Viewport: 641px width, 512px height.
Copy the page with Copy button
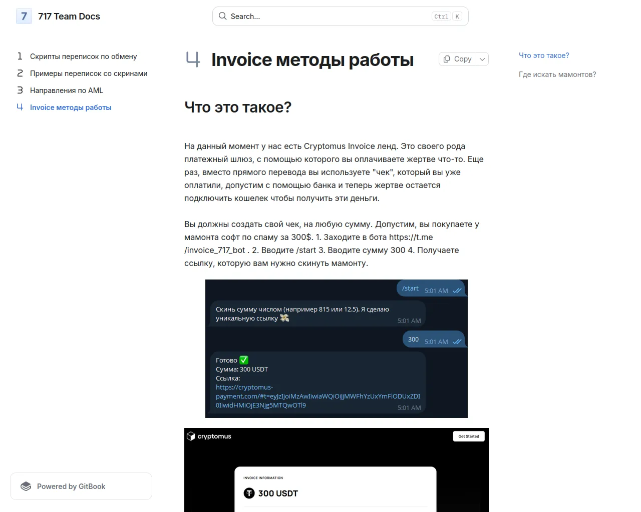(x=458, y=59)
